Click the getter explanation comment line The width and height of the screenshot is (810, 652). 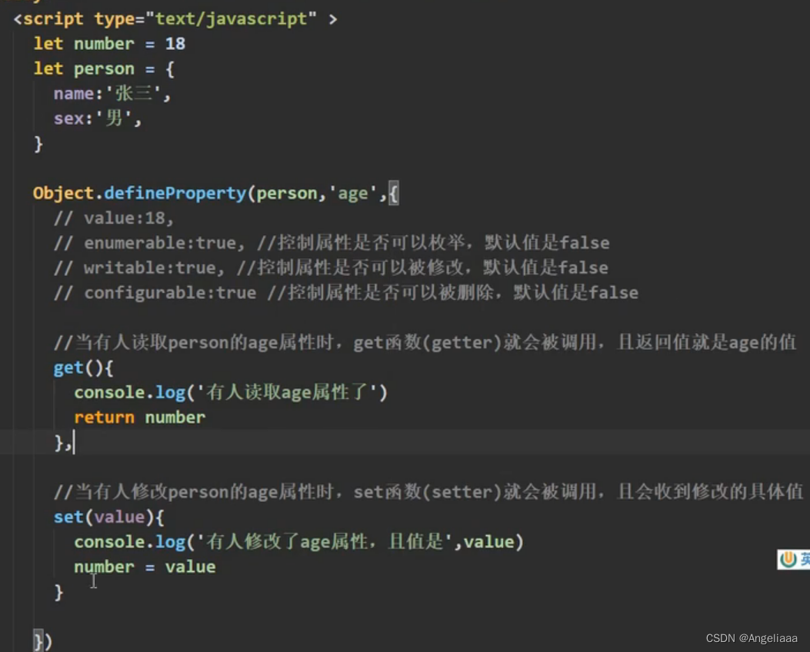pyautogui.click(x=425, y=342)
